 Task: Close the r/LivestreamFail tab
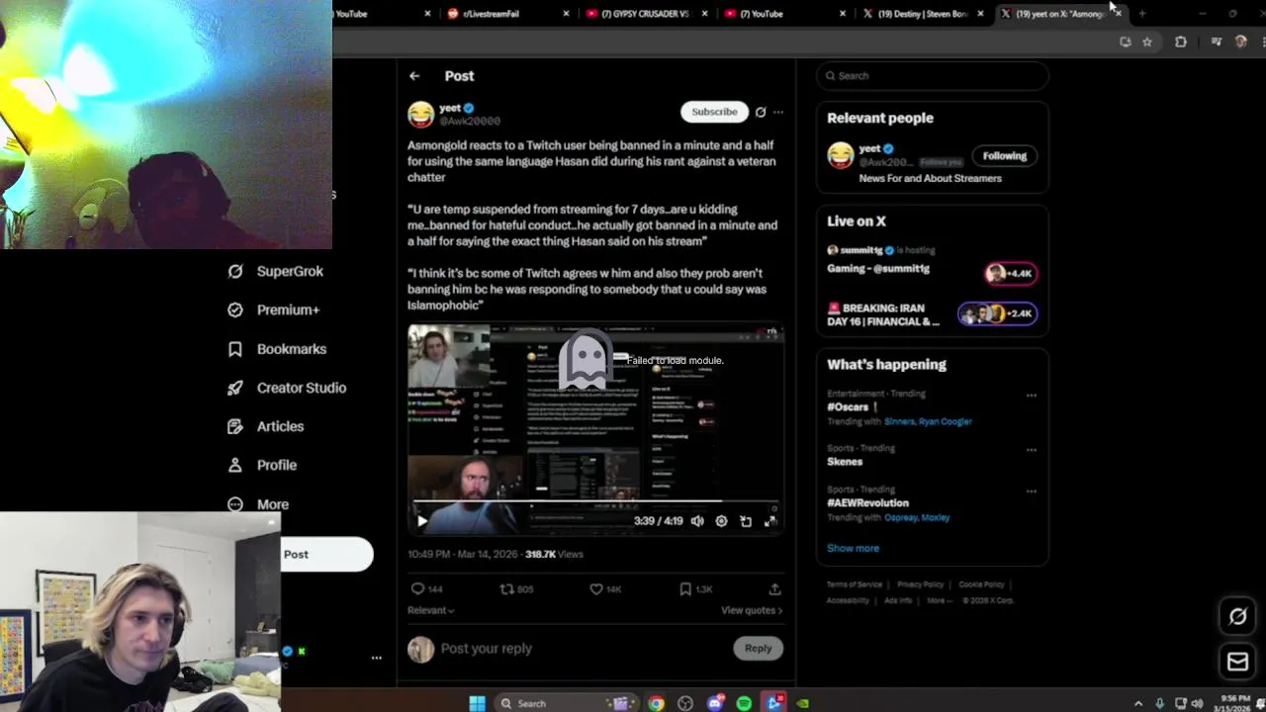(x=566, y=14)
